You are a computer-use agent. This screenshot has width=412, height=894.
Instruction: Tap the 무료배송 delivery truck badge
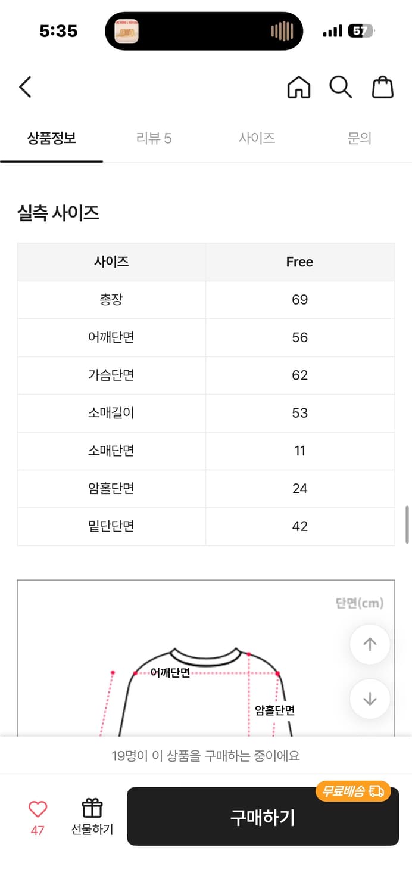[x=352, y=791]
